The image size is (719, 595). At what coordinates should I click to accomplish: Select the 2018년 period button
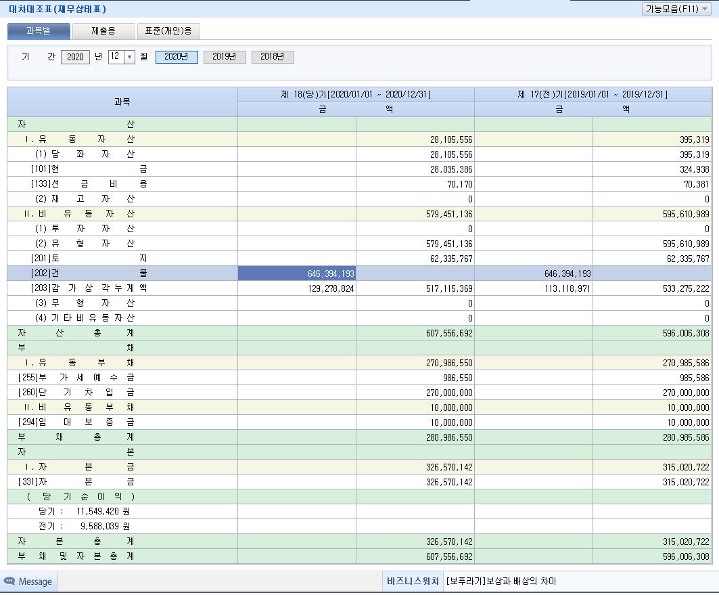(273, 57)
